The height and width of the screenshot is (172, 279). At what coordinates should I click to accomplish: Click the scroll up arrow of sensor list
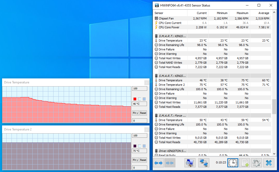pos(274,12)
